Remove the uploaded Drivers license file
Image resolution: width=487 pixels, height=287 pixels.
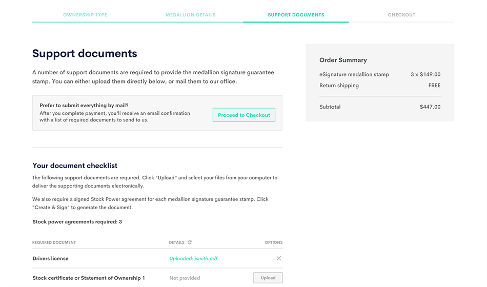click(x=279, y=258)
